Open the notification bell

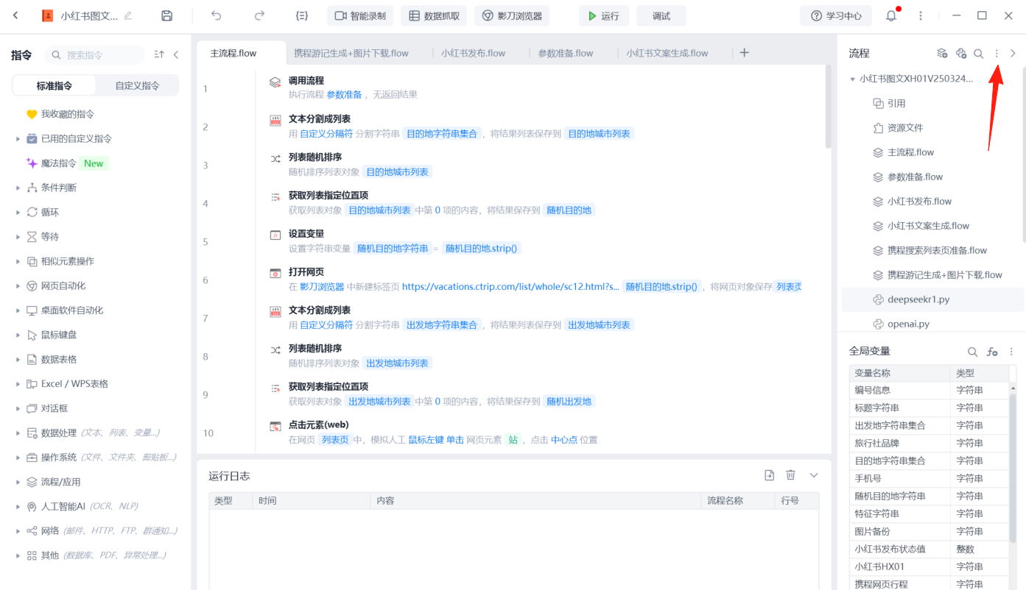tap(891, 15)
